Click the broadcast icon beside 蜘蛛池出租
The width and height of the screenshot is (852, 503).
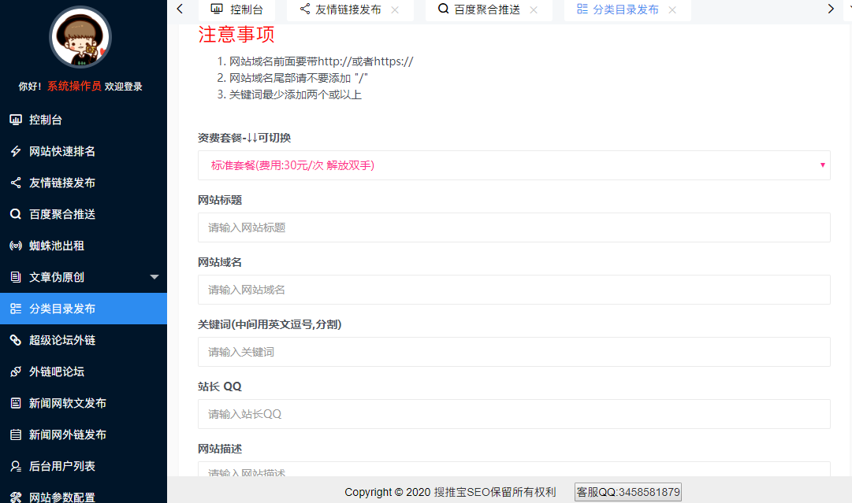click(x=16, y=246)
